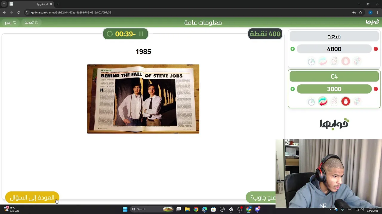
Task: Click the 400 نقطة points badge
Action: pos(265,34)
